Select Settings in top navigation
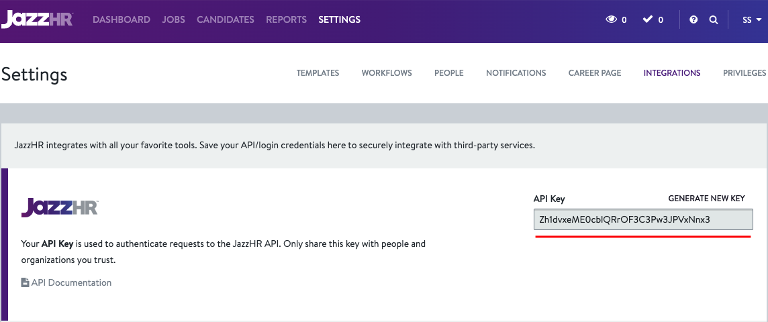This screenshot has height=322, width=768. [340, 19]
